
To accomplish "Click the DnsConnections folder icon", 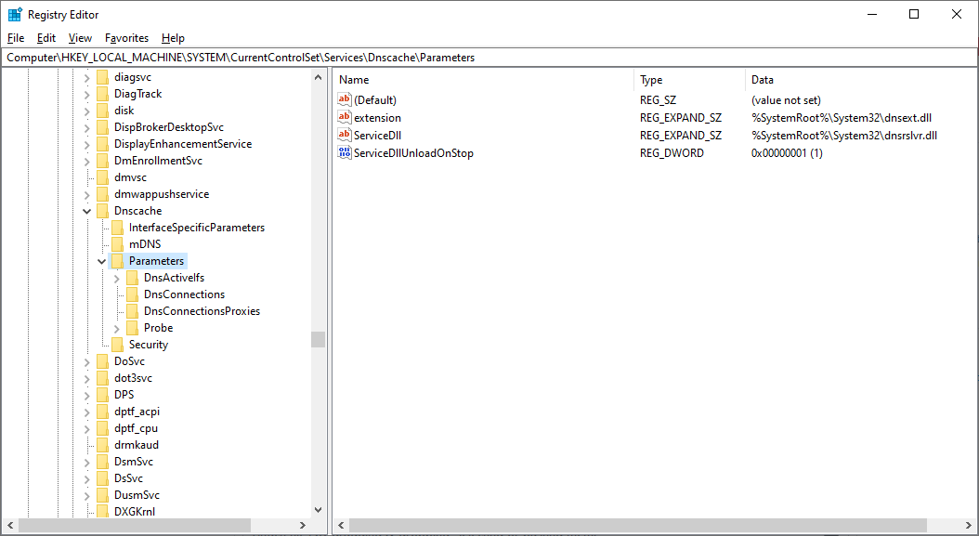I will point(133,294).
